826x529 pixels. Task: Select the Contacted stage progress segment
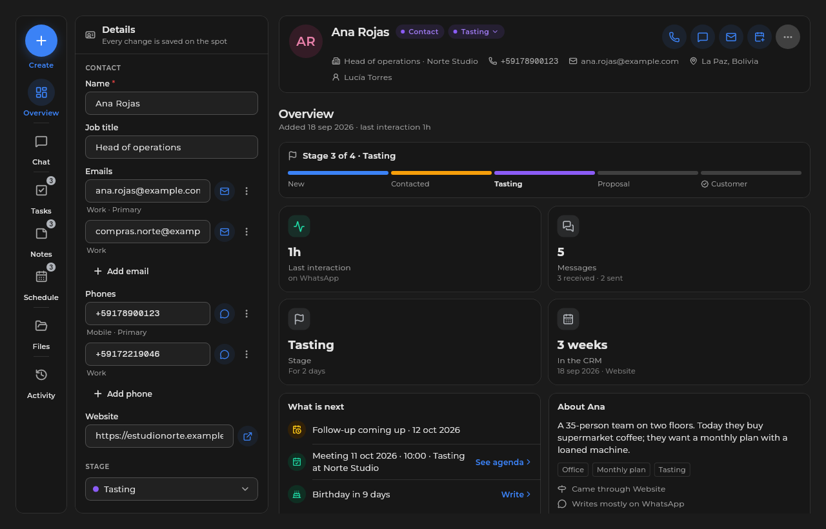(x=441, y=179)
